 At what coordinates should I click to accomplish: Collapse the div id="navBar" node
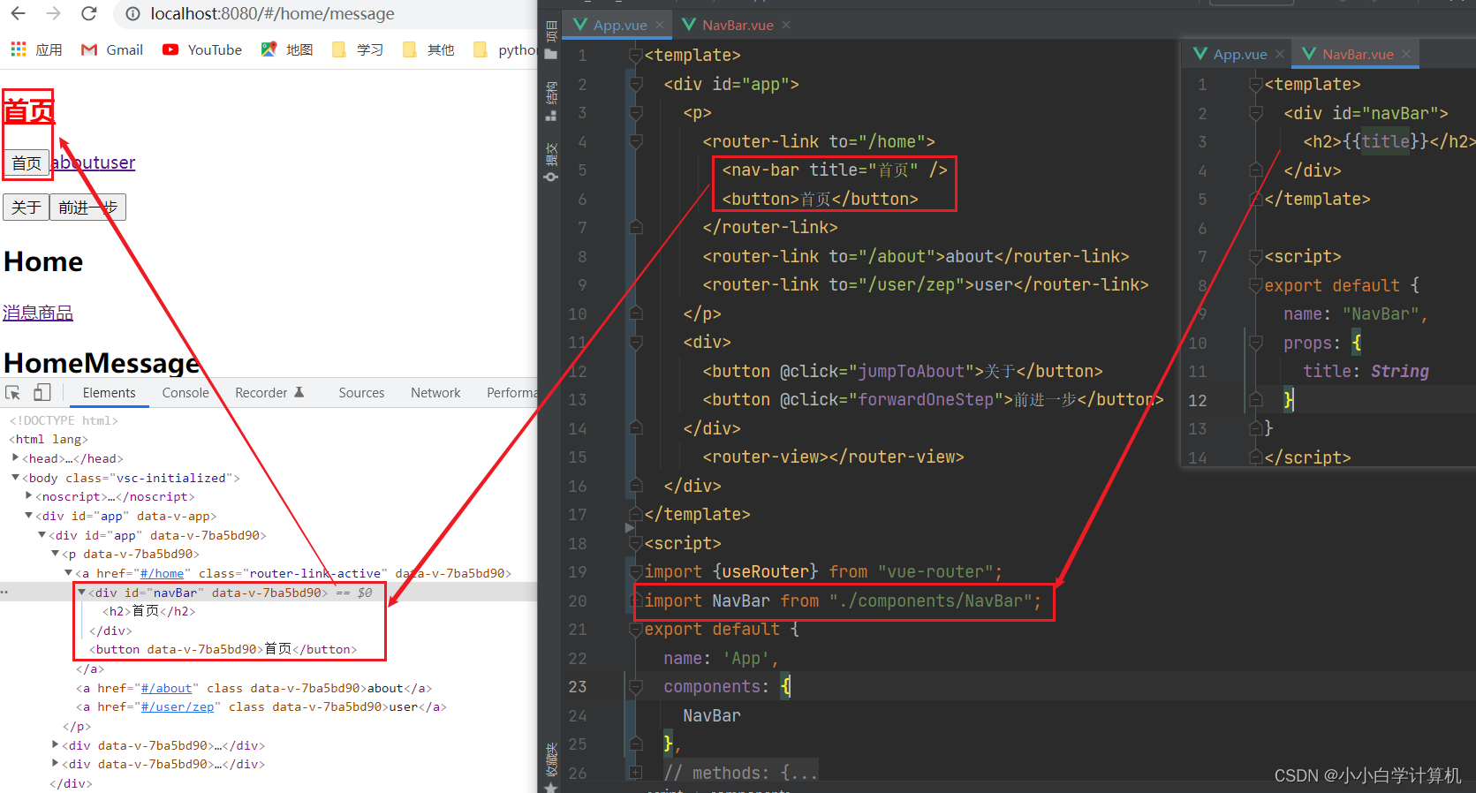(81, 592)
